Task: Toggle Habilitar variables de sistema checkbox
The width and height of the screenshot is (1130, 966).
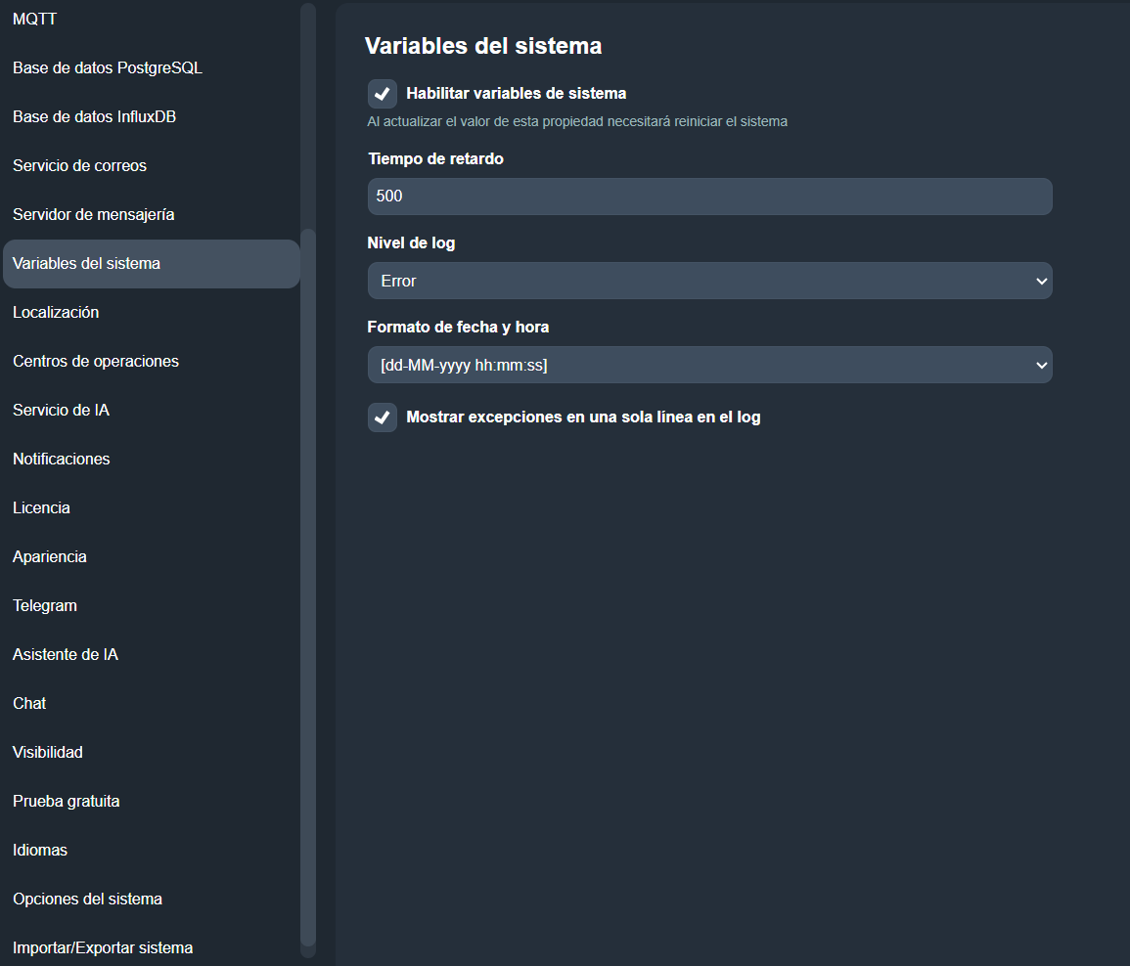Action: click(382, 94)
